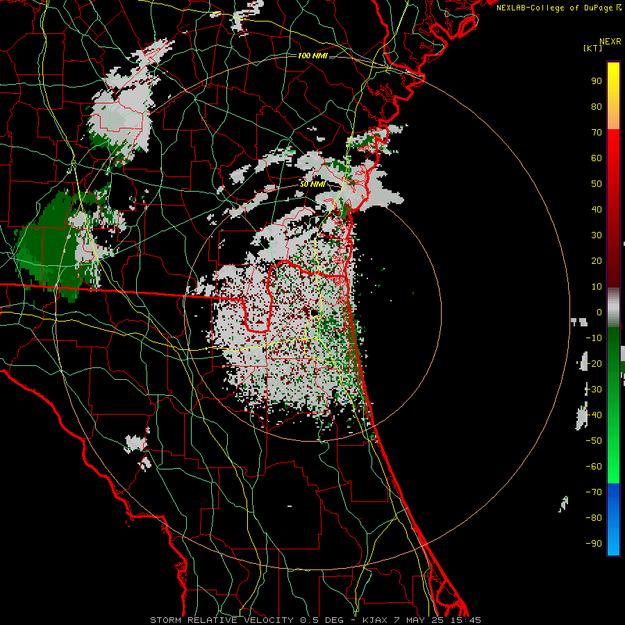Click the -10 value on the velocity scale
The height and width of the screenshot is (625, 625).
click(594, 338)
